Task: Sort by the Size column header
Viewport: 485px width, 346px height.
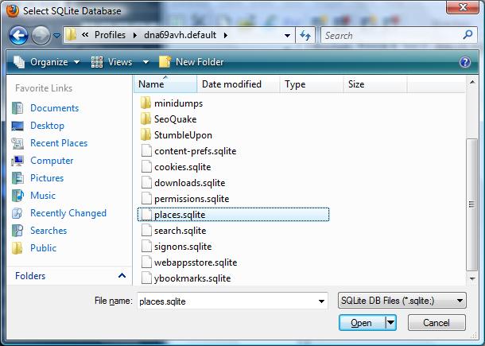Action: pos(375,84)
